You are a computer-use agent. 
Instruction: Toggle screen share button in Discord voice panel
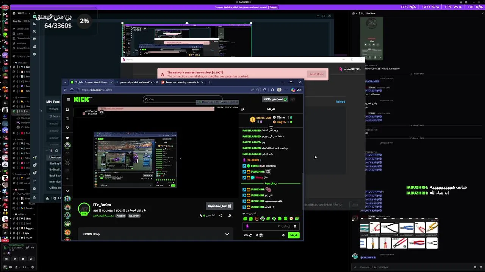tap(14, 259)
